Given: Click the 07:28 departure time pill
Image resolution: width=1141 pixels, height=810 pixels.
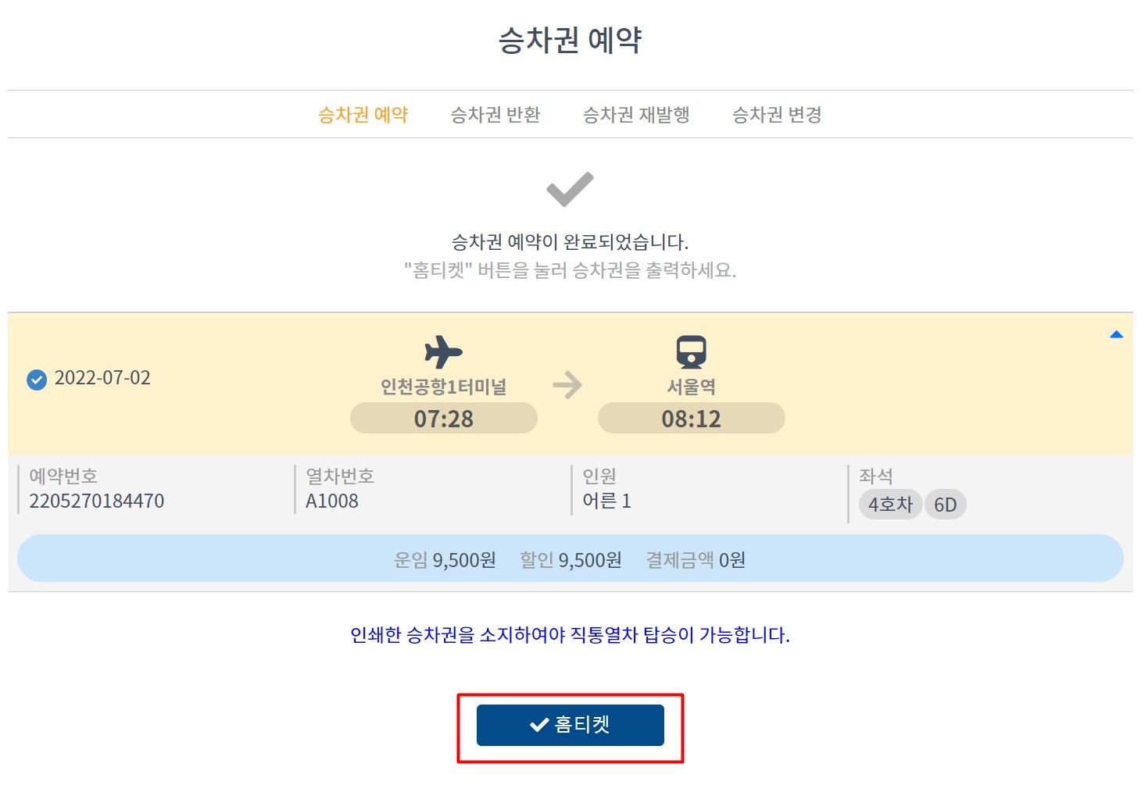Looking at the screenshot, I should (443, 419).
